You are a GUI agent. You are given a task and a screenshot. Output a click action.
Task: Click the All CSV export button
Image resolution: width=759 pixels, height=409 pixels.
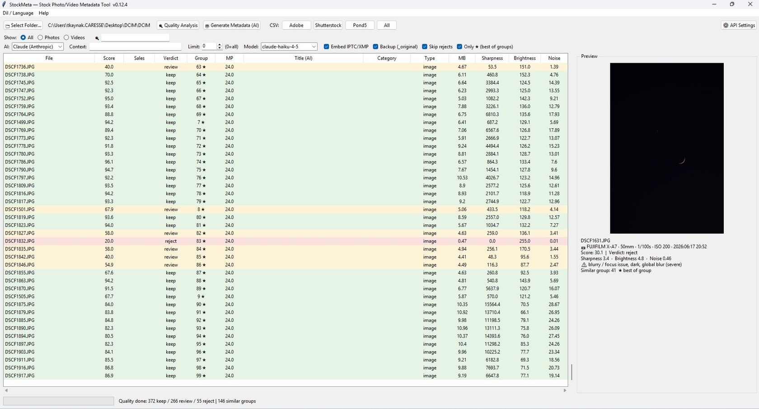(387, 25)
